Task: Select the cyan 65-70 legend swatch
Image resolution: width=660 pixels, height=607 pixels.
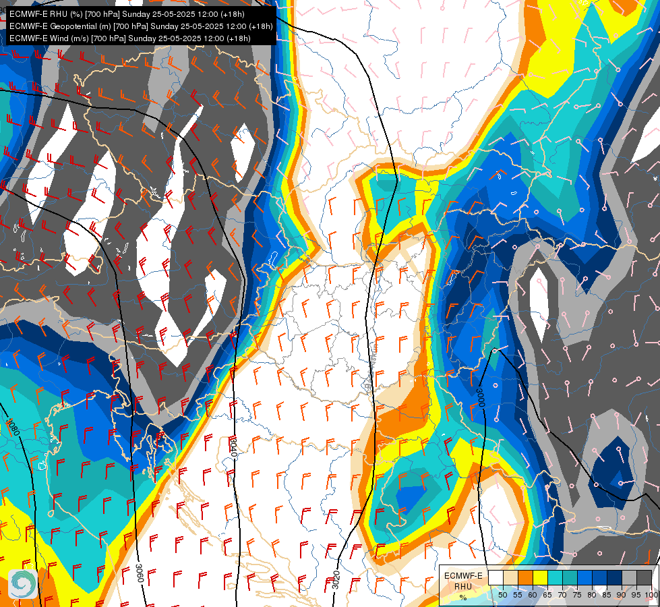Action: click(x=556, y=577)
